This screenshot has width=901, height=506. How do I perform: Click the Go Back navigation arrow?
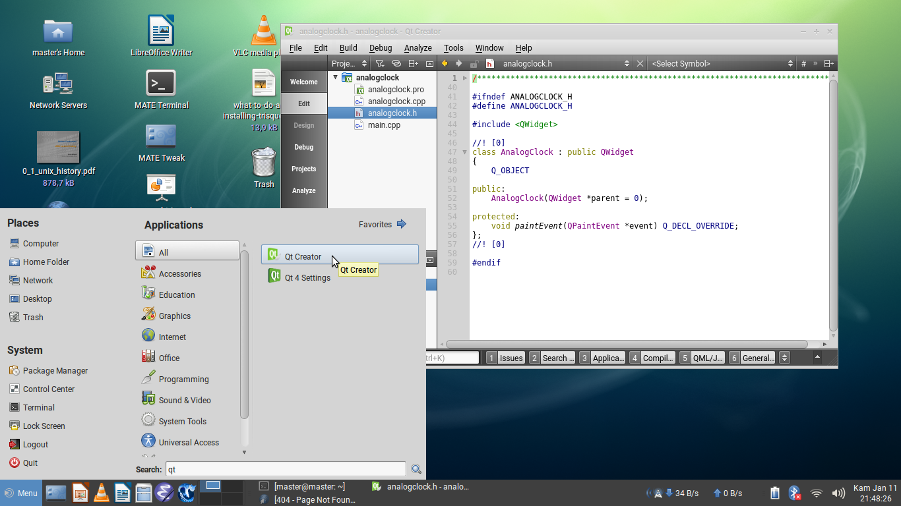tap(444, 63)
